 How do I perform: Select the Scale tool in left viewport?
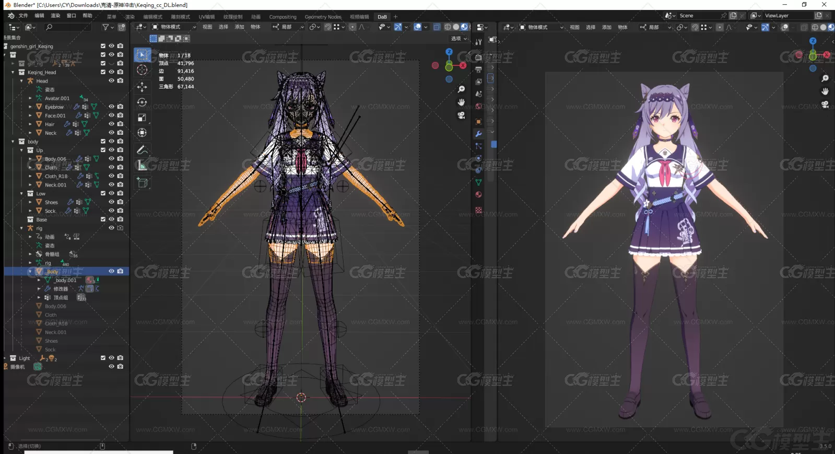(x=142, y=118)
